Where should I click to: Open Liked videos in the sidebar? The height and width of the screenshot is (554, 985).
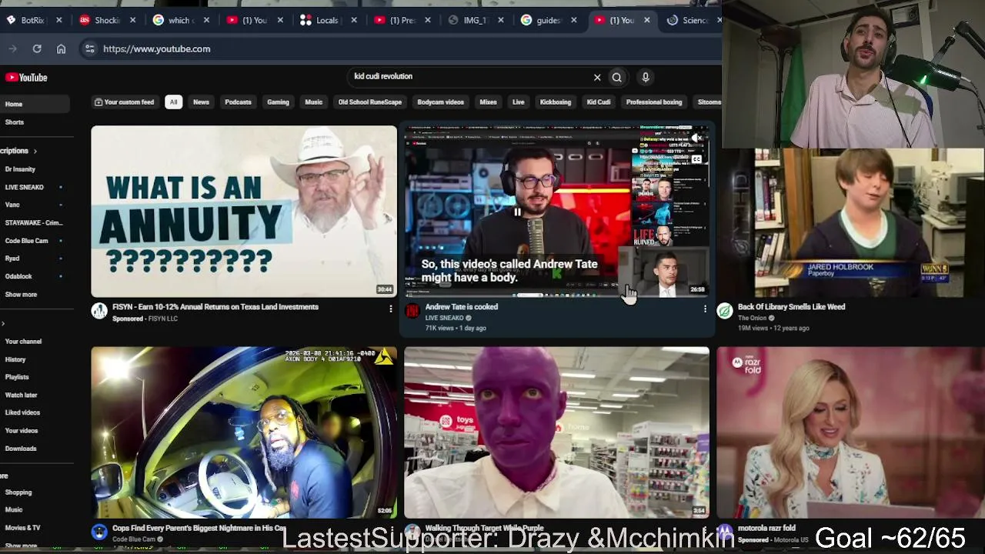pyautogui.click(x=22, y=412)
